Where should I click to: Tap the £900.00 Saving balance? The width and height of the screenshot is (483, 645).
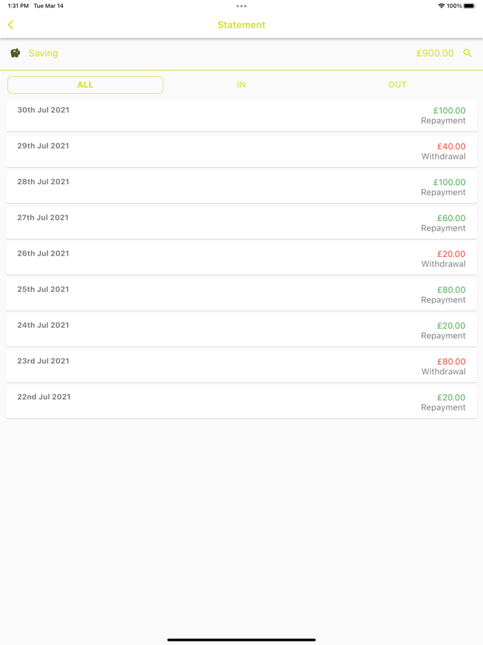point(435,53)
